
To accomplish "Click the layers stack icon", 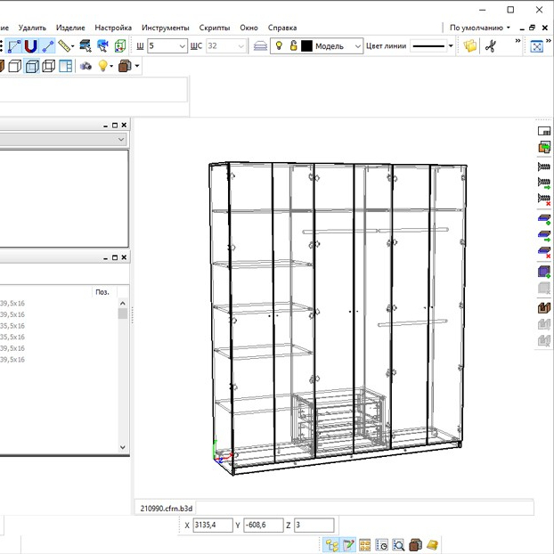I will pyautogui.click(x=260, y=46).
